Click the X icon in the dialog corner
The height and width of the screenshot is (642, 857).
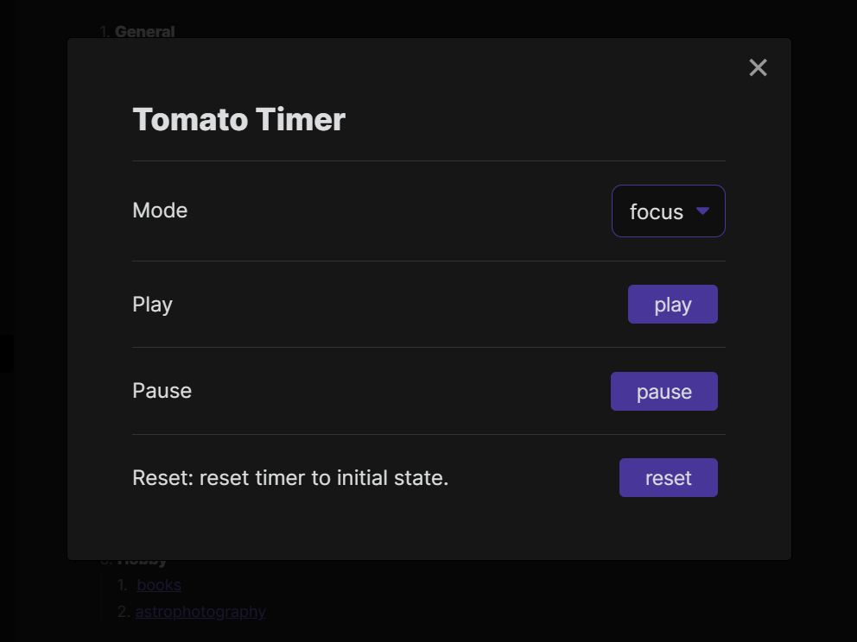point(758,67)
